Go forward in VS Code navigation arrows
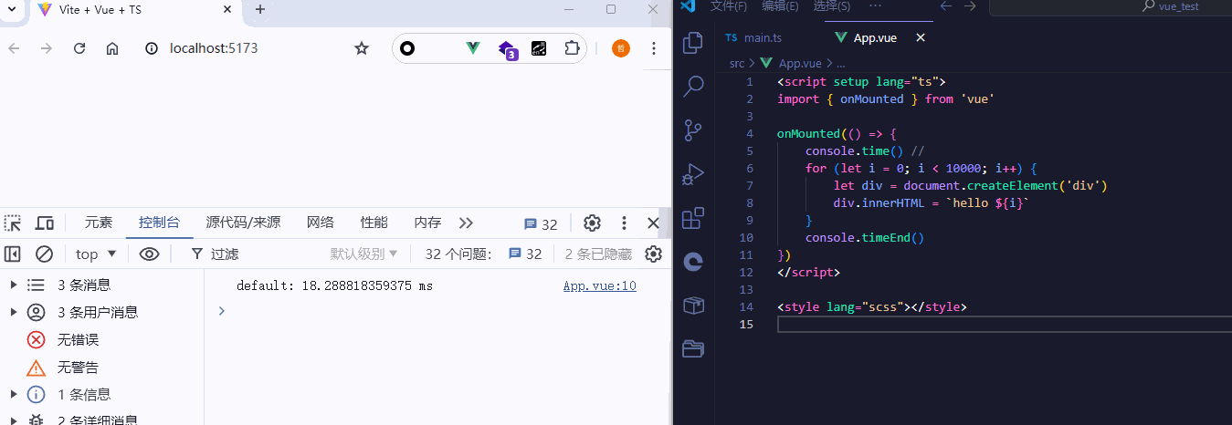1232x425 pixels. coord(970,6)
